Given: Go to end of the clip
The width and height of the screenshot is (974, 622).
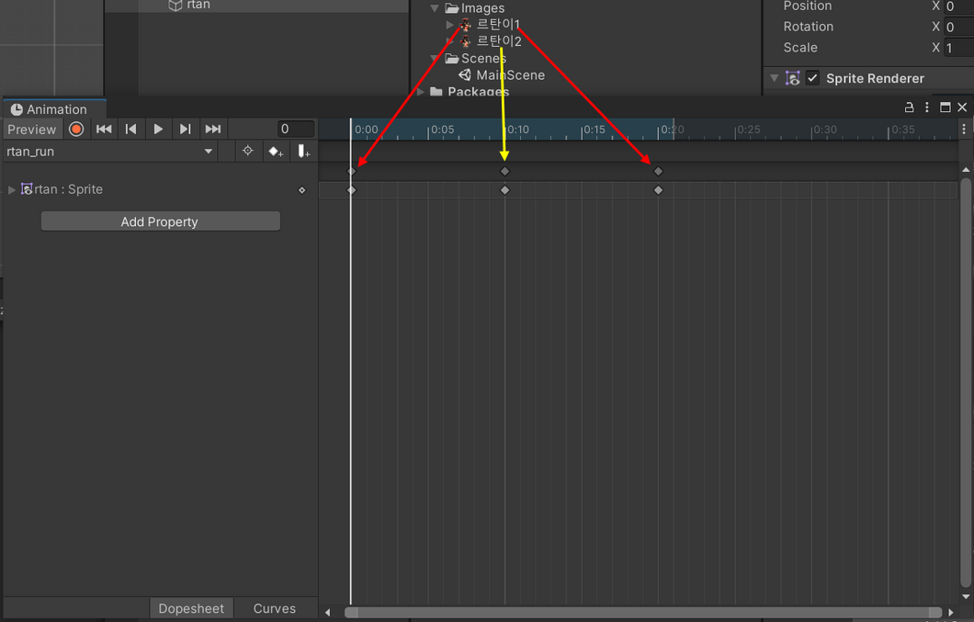Looking at the screenshot, I should tap(213, 130).
